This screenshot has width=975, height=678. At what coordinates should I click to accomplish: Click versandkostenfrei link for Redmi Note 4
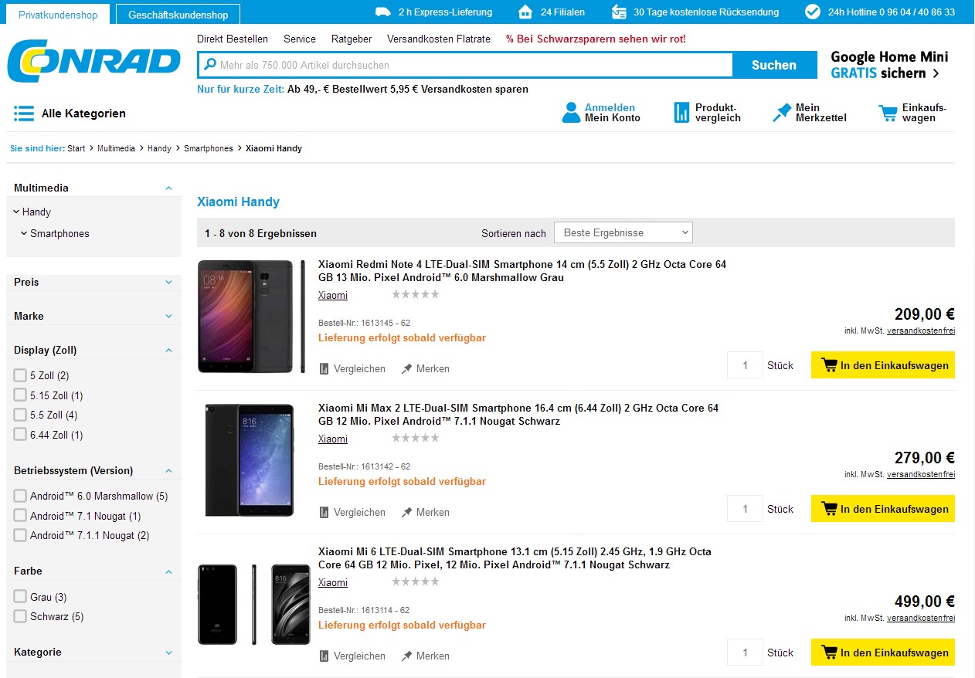click(921, 331)
